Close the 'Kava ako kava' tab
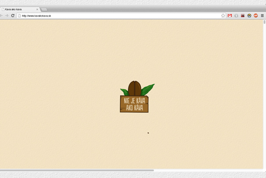 pyautogui.click(x=37, y=9)
